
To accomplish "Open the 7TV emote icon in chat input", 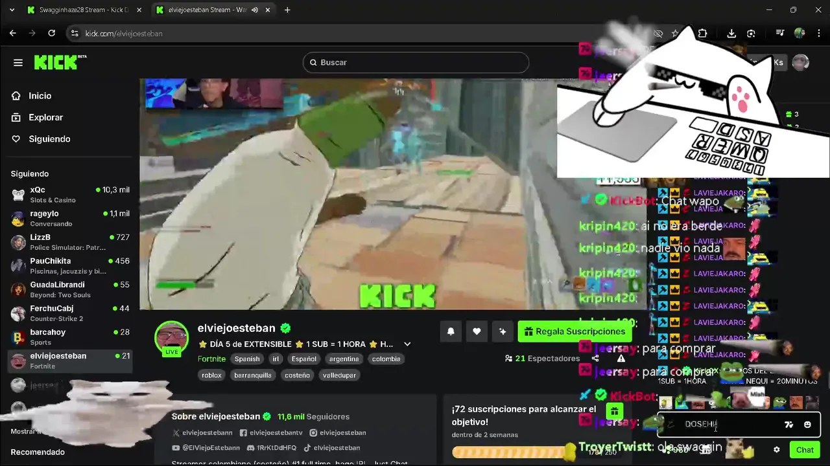I will tap(788, 425).
